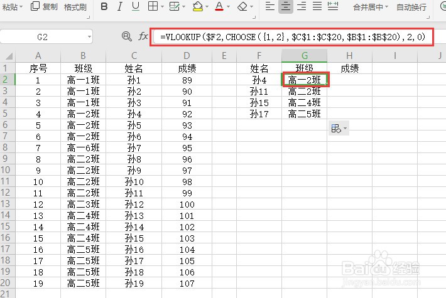The height and width of the screenshot is (298, 446).
Task: Open table style dropdown arrow
Action: [x=184, y=7]
